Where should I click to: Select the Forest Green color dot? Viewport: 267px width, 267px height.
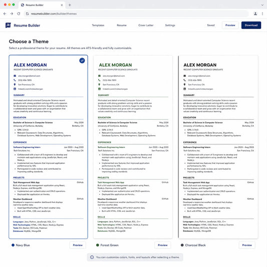pos(98,245)
